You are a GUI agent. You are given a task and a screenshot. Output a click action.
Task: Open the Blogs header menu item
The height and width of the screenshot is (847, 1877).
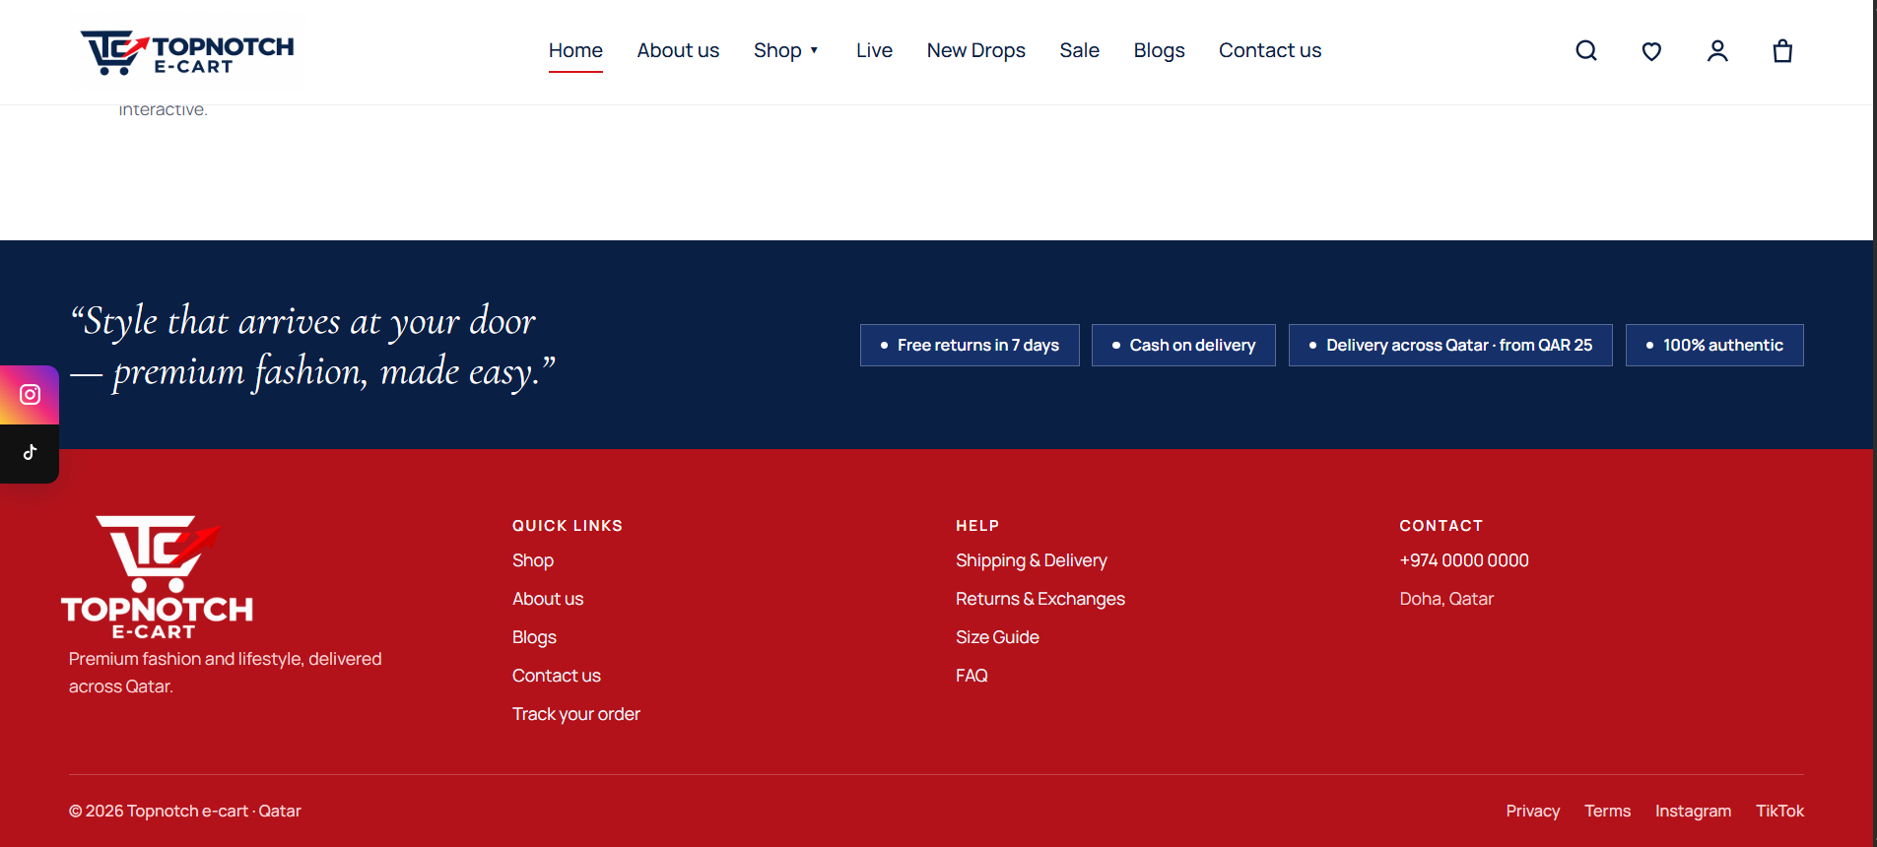(x=1159, y=50)
